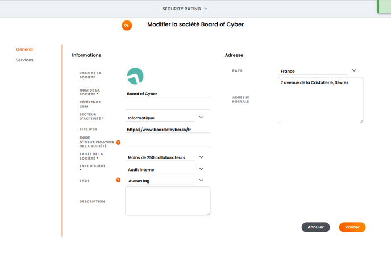This screenshot has height=262, width=391.
Task: Click into the Référence CRM field
Action: pyautogui.click(x=168, y=105)
